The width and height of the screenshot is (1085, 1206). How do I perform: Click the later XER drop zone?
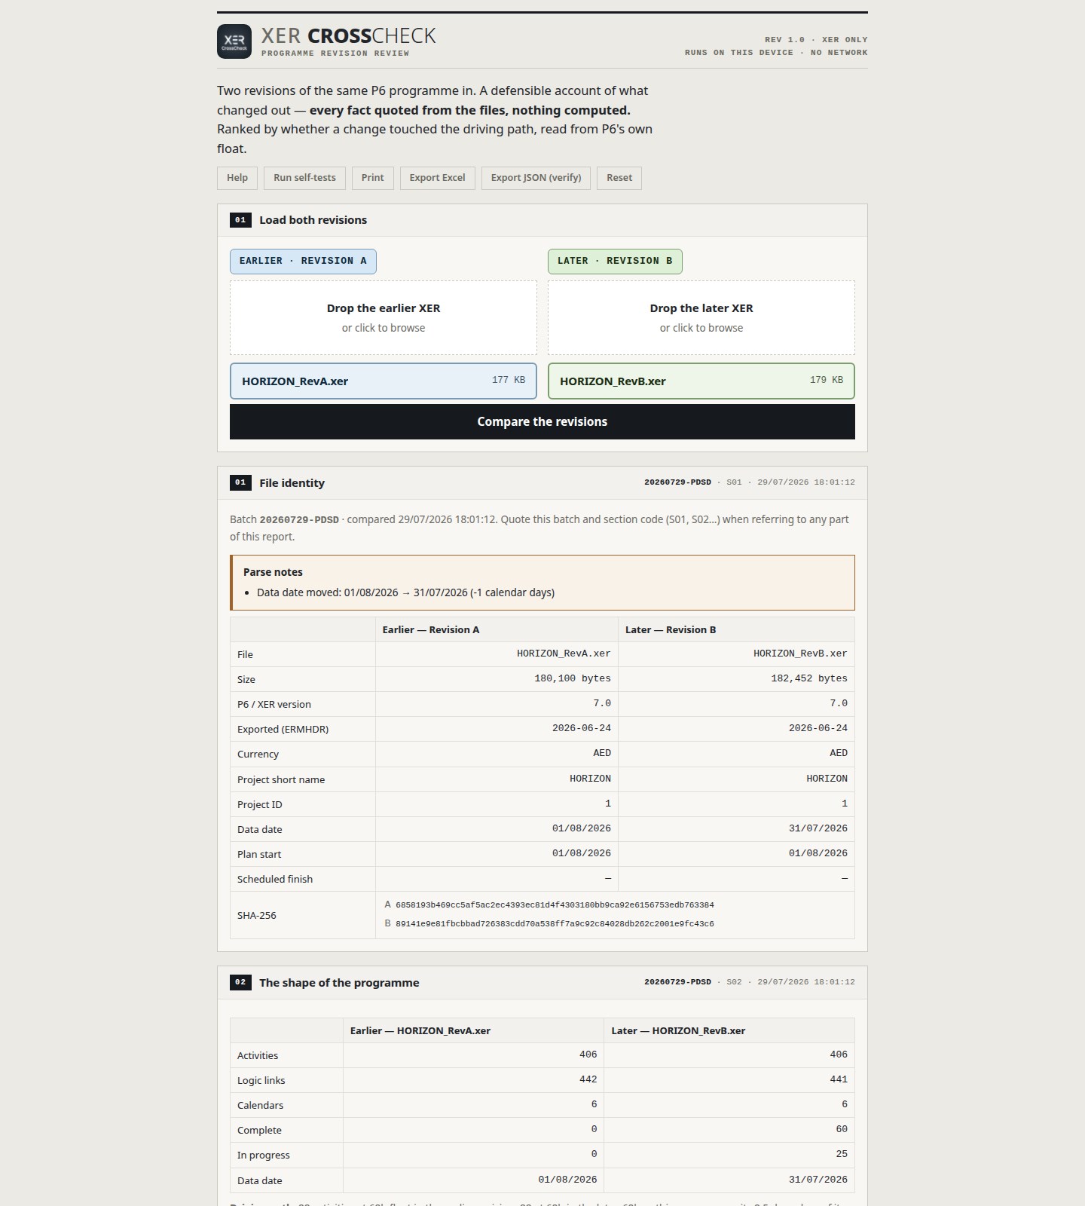pos(701,317)
